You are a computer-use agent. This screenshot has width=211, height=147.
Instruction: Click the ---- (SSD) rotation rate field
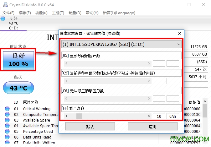196,62
